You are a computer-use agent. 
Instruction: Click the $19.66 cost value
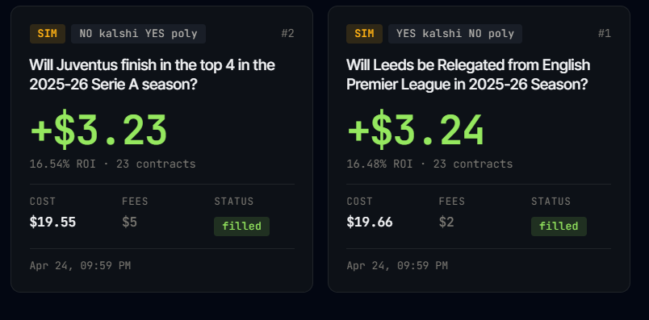[370, 222]
